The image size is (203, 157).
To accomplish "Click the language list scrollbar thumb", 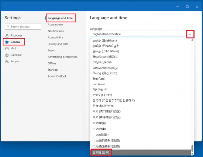I will point(192,148).
